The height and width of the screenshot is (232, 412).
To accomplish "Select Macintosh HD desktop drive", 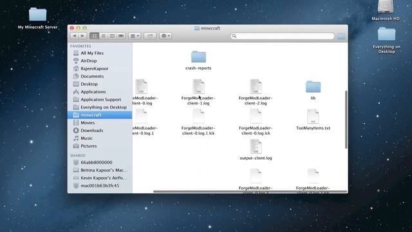I will [386, 6].
